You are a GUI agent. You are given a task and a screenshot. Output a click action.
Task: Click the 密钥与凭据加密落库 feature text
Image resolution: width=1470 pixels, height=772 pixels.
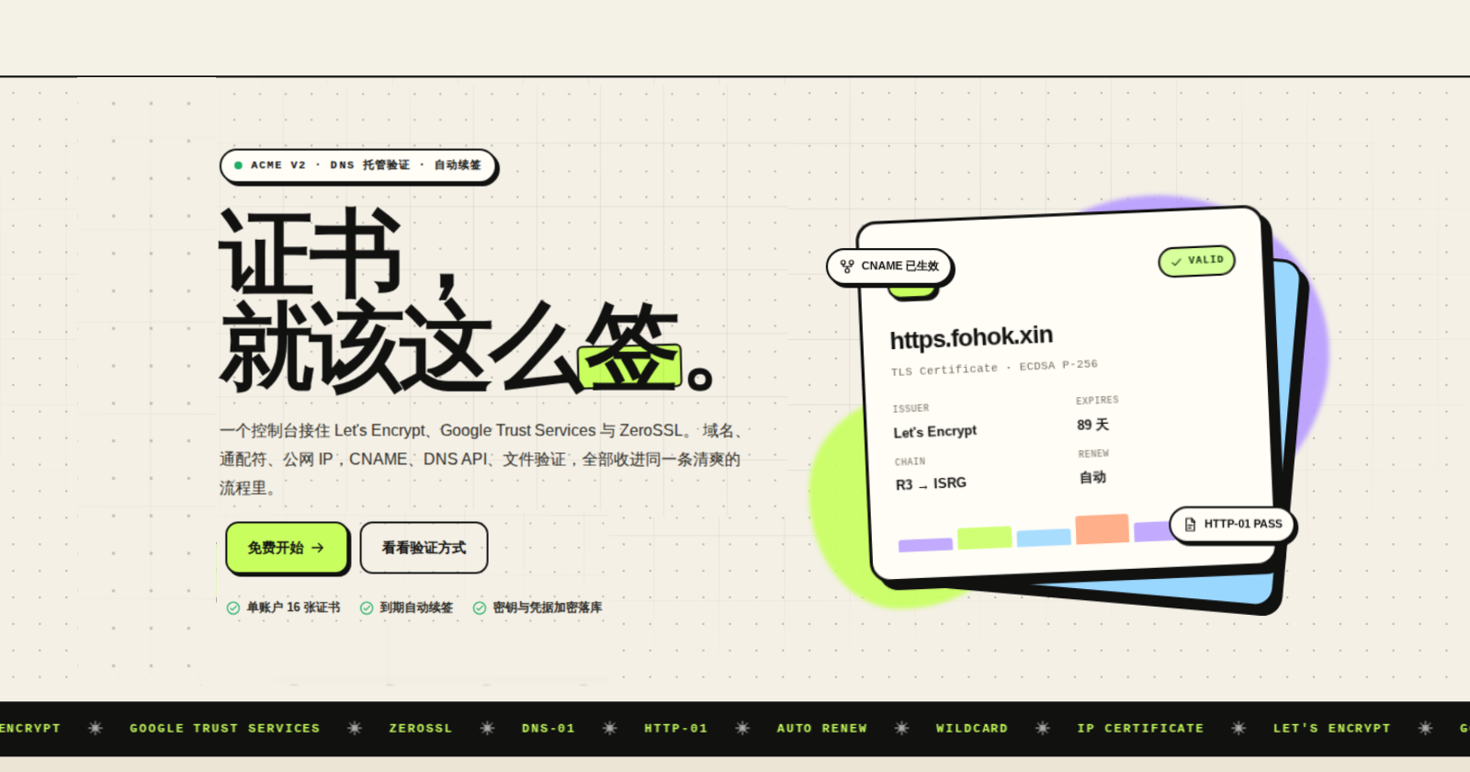tap(548, 607)
